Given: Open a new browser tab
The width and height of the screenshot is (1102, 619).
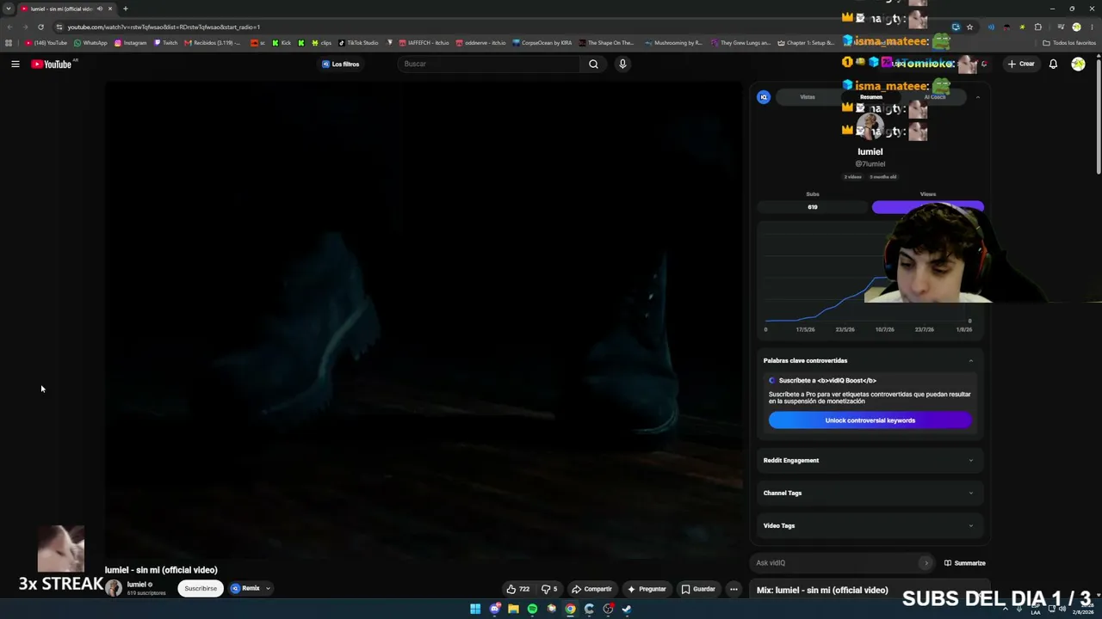Looking at the screenshot, I should click(x=125, y=9).
